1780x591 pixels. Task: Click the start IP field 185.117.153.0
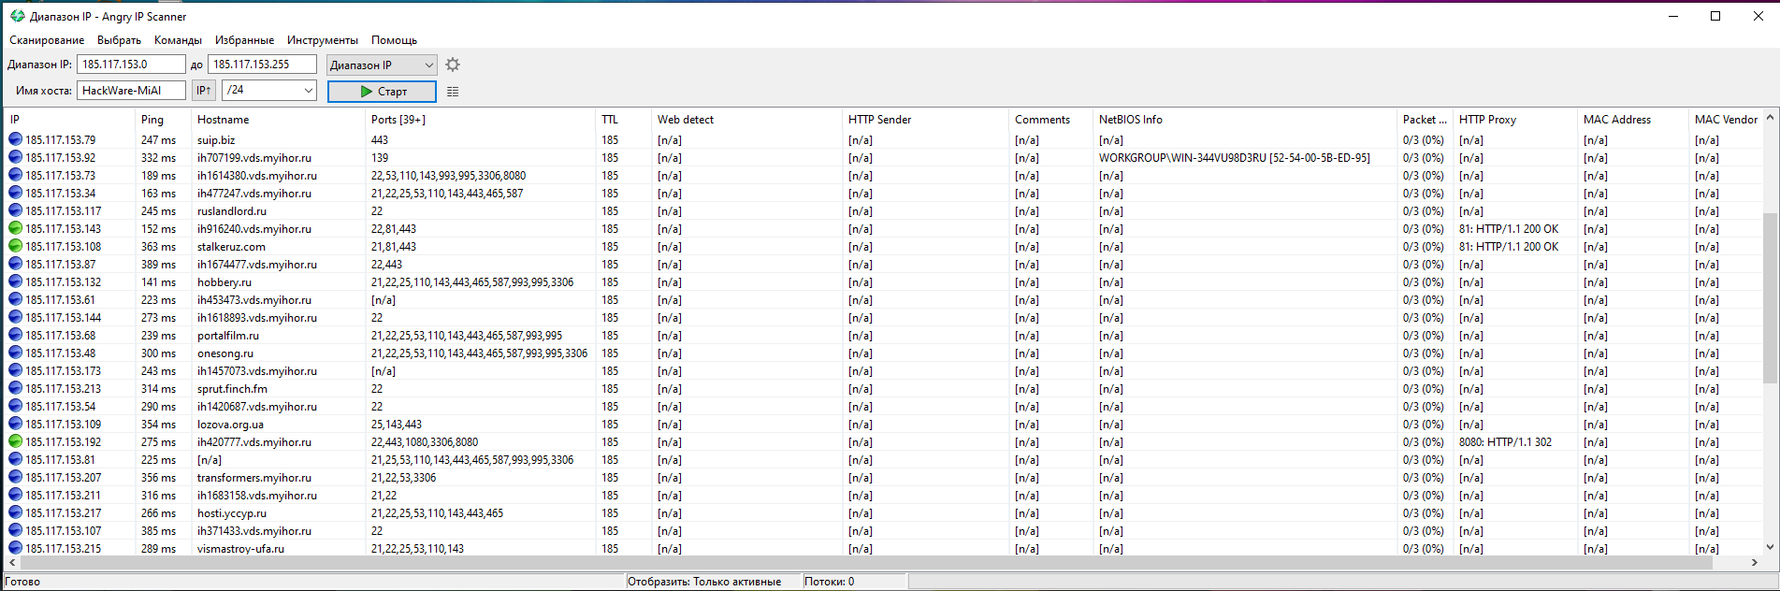130,65
